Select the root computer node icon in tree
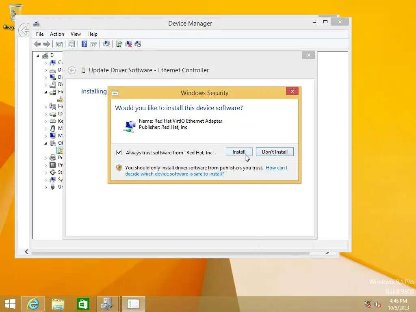This screenshot has width=416, height=312. [x=45, y=55]
